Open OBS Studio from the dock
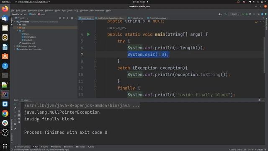Screen dimensions: 268x151 pyautogui.click(x=5, y=133)
